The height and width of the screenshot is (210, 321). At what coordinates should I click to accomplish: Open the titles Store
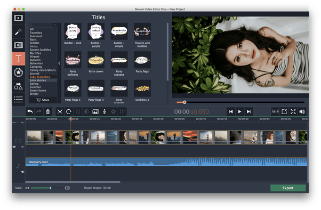[43, 100]
